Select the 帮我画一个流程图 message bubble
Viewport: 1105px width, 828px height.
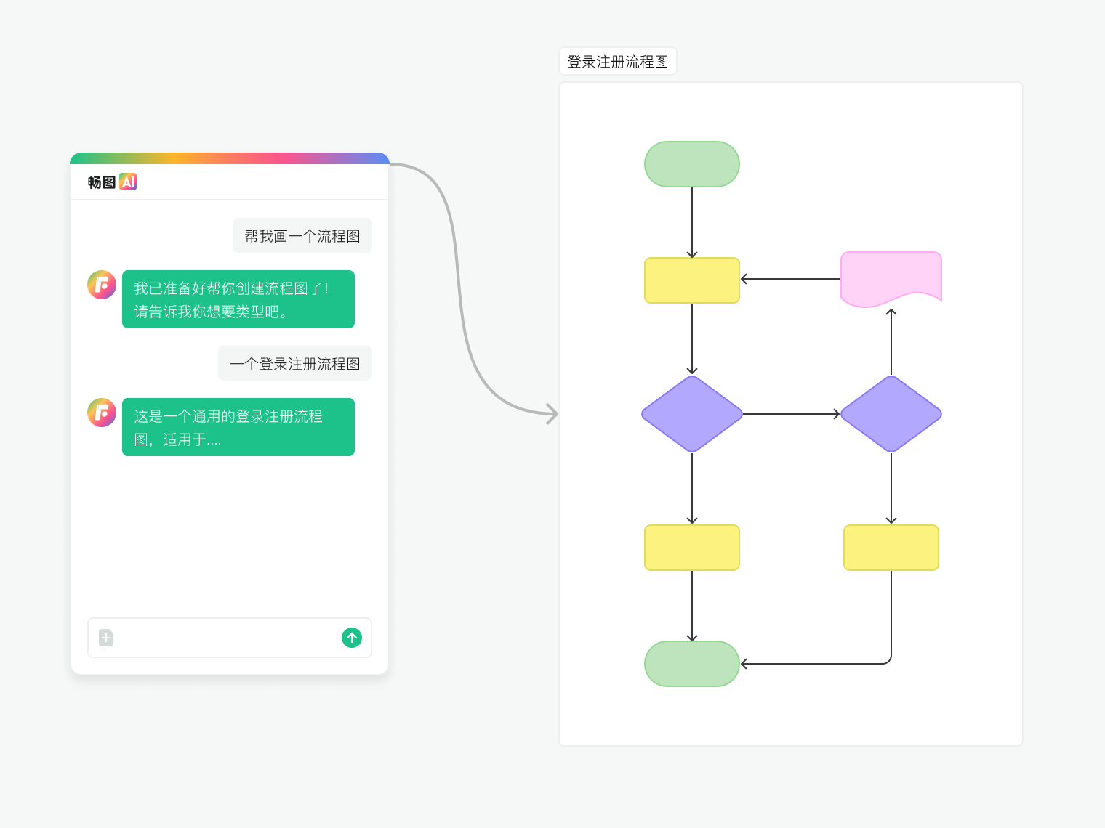(x=302, y=235)
